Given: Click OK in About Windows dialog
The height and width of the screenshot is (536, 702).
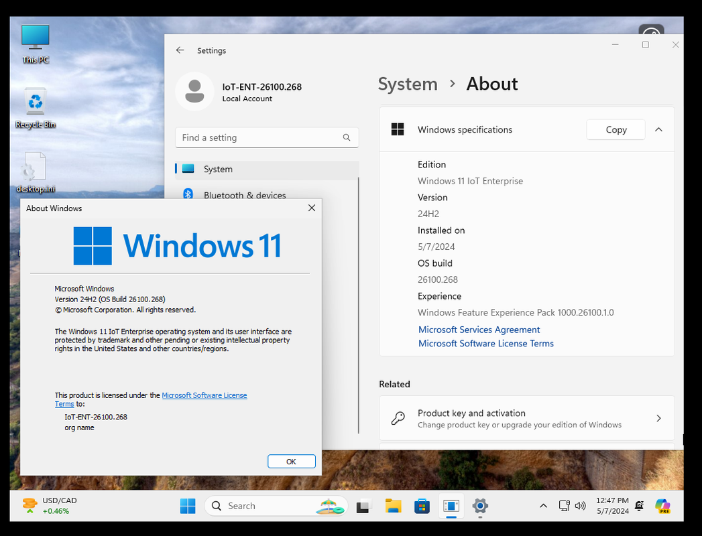Looking at the screenshot, I should tap(292, 461).
